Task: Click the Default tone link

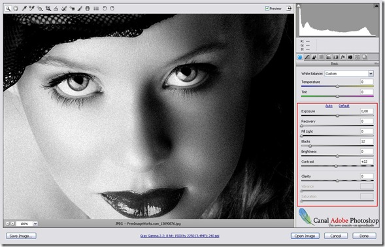Action: [x=344, y=106]
